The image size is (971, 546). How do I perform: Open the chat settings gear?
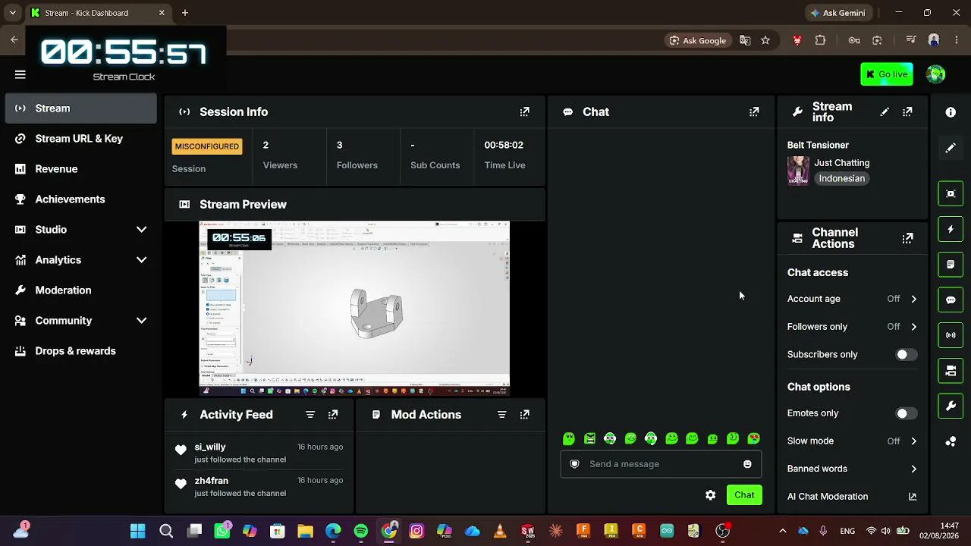click(x=710, y=495)
